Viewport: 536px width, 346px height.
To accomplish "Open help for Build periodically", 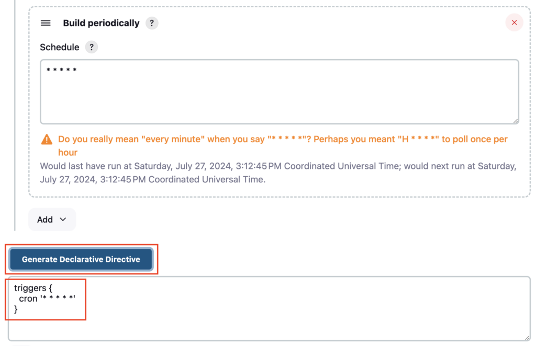I will [152, 23].
